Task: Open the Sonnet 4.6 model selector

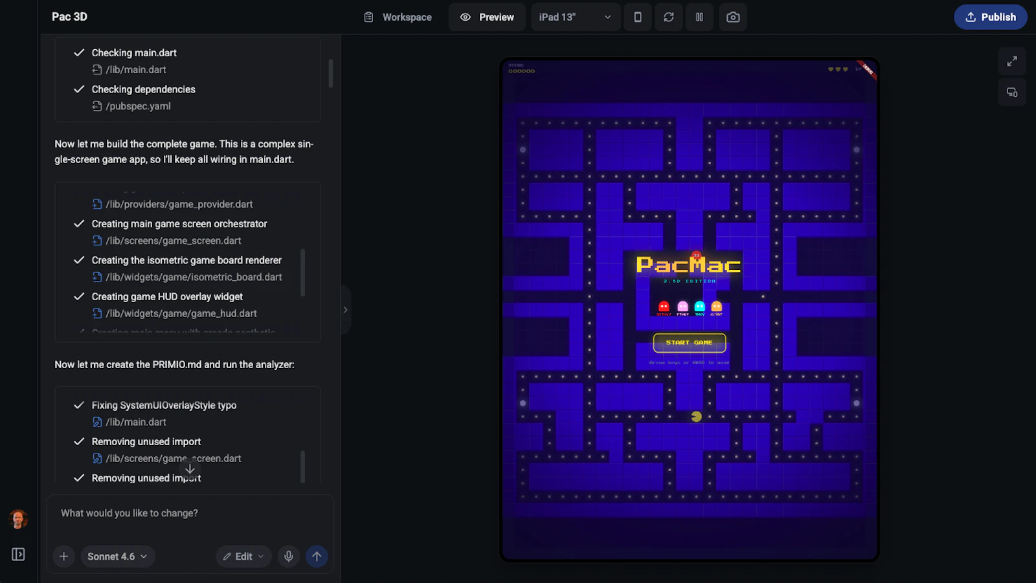Action: 117,556
